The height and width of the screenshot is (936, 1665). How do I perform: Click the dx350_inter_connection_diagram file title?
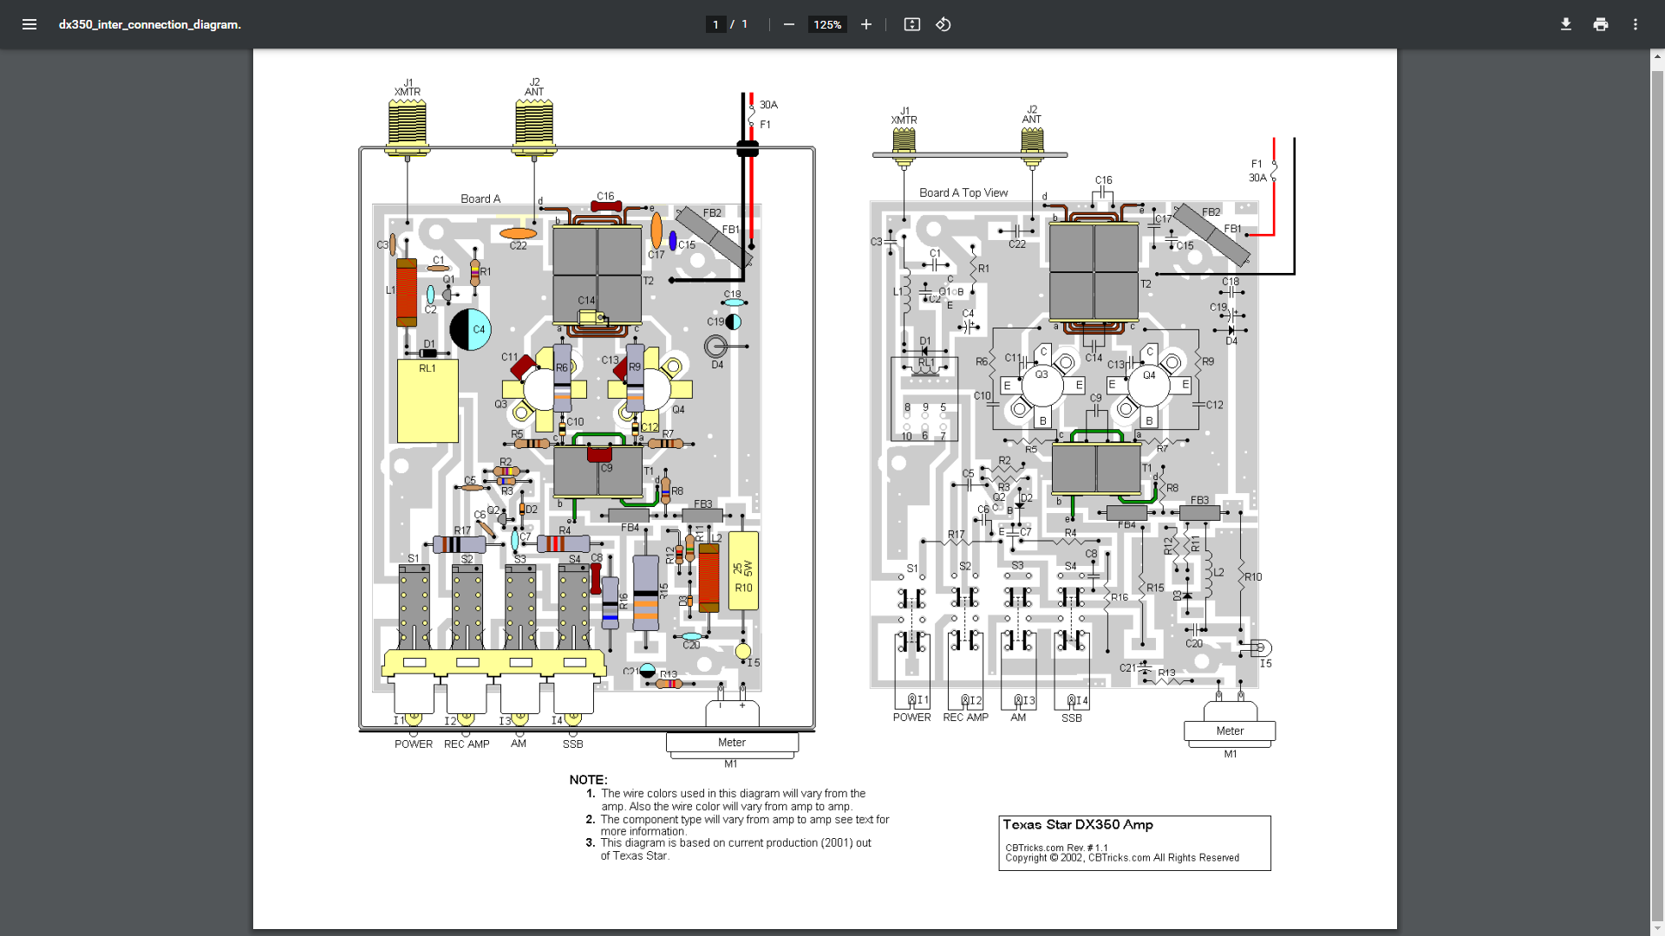(x=149, y=24)
